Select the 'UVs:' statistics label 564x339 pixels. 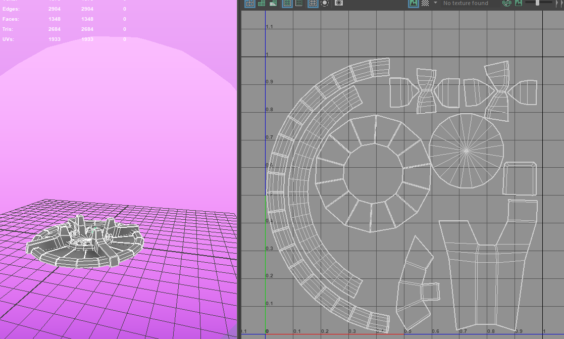(x=8, y=39)
